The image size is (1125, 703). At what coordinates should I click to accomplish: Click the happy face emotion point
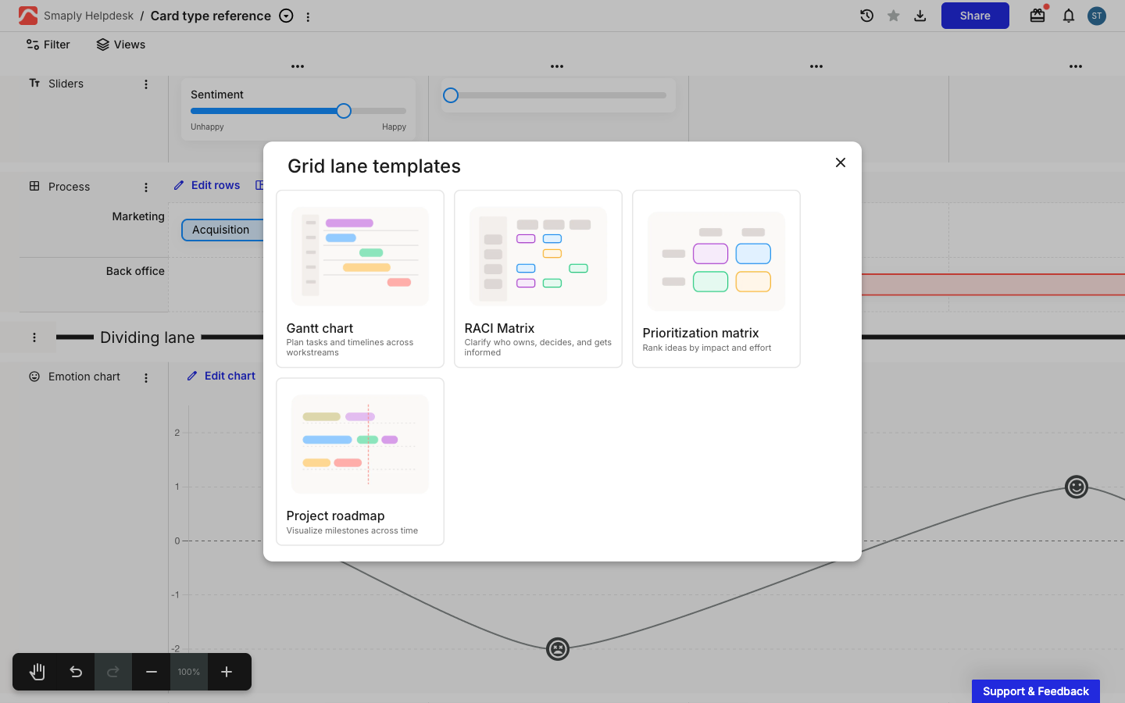click(1077, 487)
